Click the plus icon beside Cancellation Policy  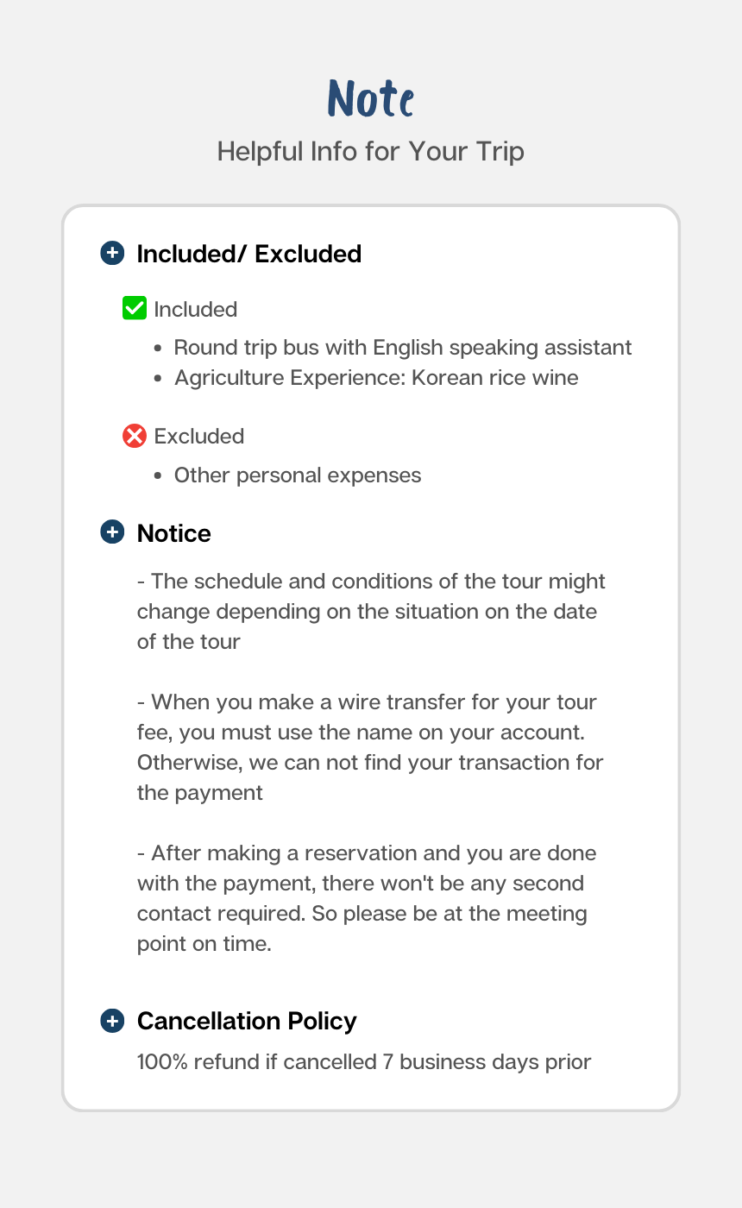112,1021
